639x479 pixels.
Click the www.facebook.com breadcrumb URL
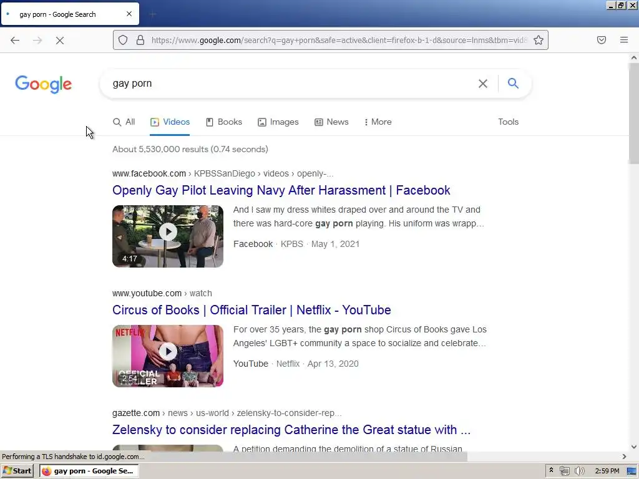pos(223,173)
